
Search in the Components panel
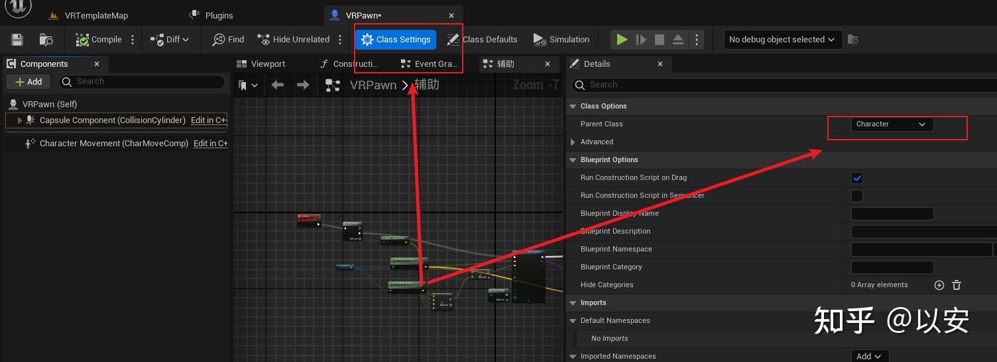[x=142, y=81]
